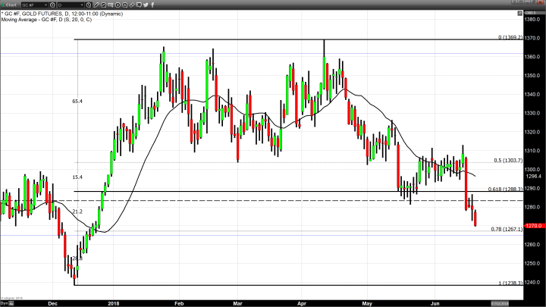This screenshot has width=546, height=307.
Task: Select the pencil drawing tool
Action: (96, 5)
